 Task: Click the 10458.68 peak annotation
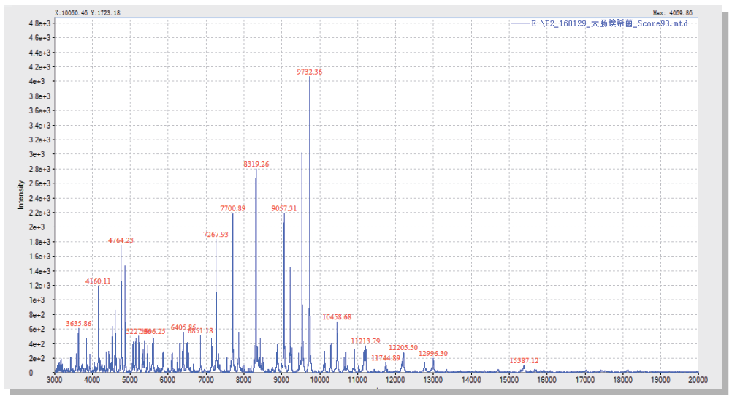coord(337,316)
